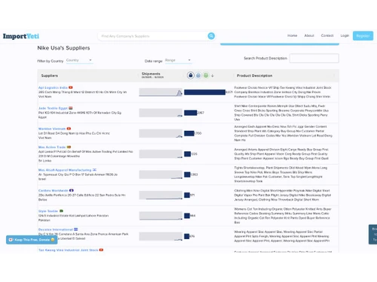377x282 pixels.
Task: Click the shipment trend chart for Jade Textile Egypt
Action: pos(161,113)
